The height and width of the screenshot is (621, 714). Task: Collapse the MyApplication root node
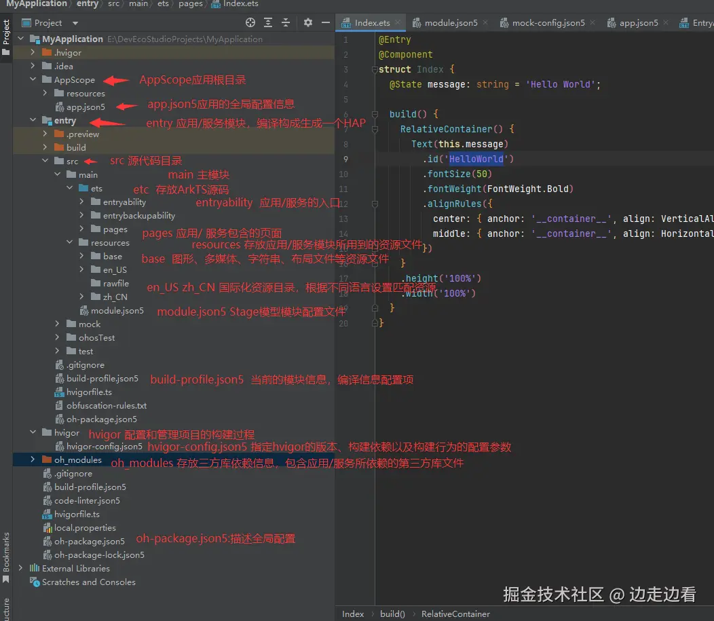click(20, 39)
